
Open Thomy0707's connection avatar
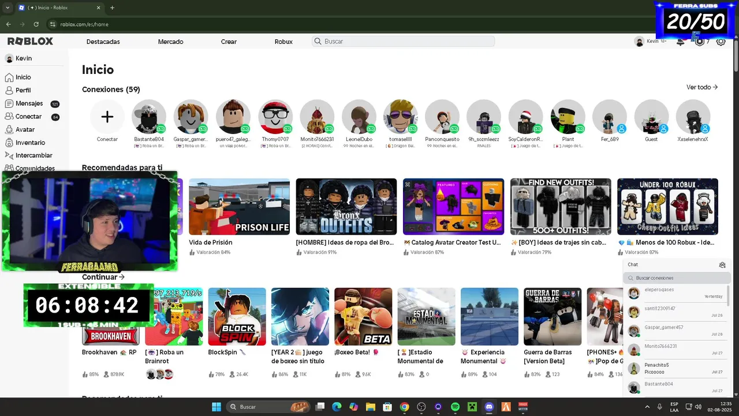pos(275,117)
